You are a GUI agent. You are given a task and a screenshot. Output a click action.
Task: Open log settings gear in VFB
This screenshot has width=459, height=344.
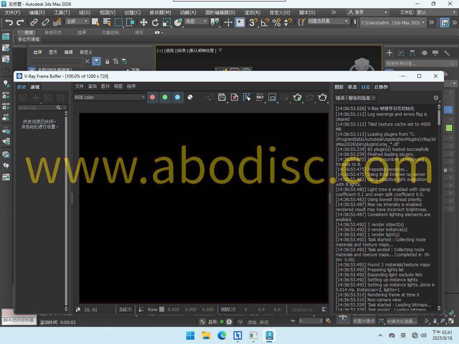tap(436, 98)
